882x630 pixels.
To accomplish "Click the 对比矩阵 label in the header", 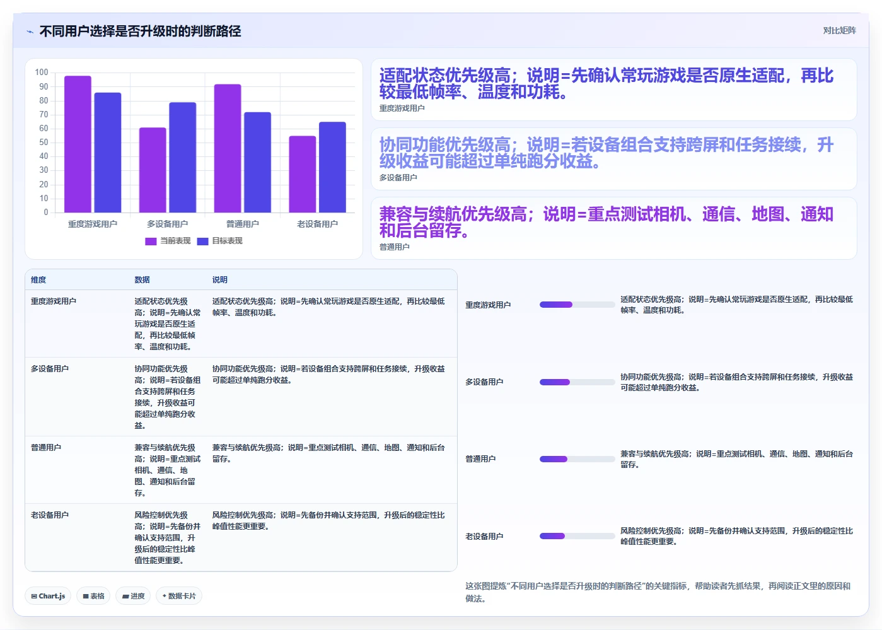I will (x=839, y=30).
